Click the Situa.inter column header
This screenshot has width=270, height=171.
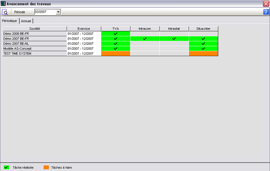click(x=203, y=29)
